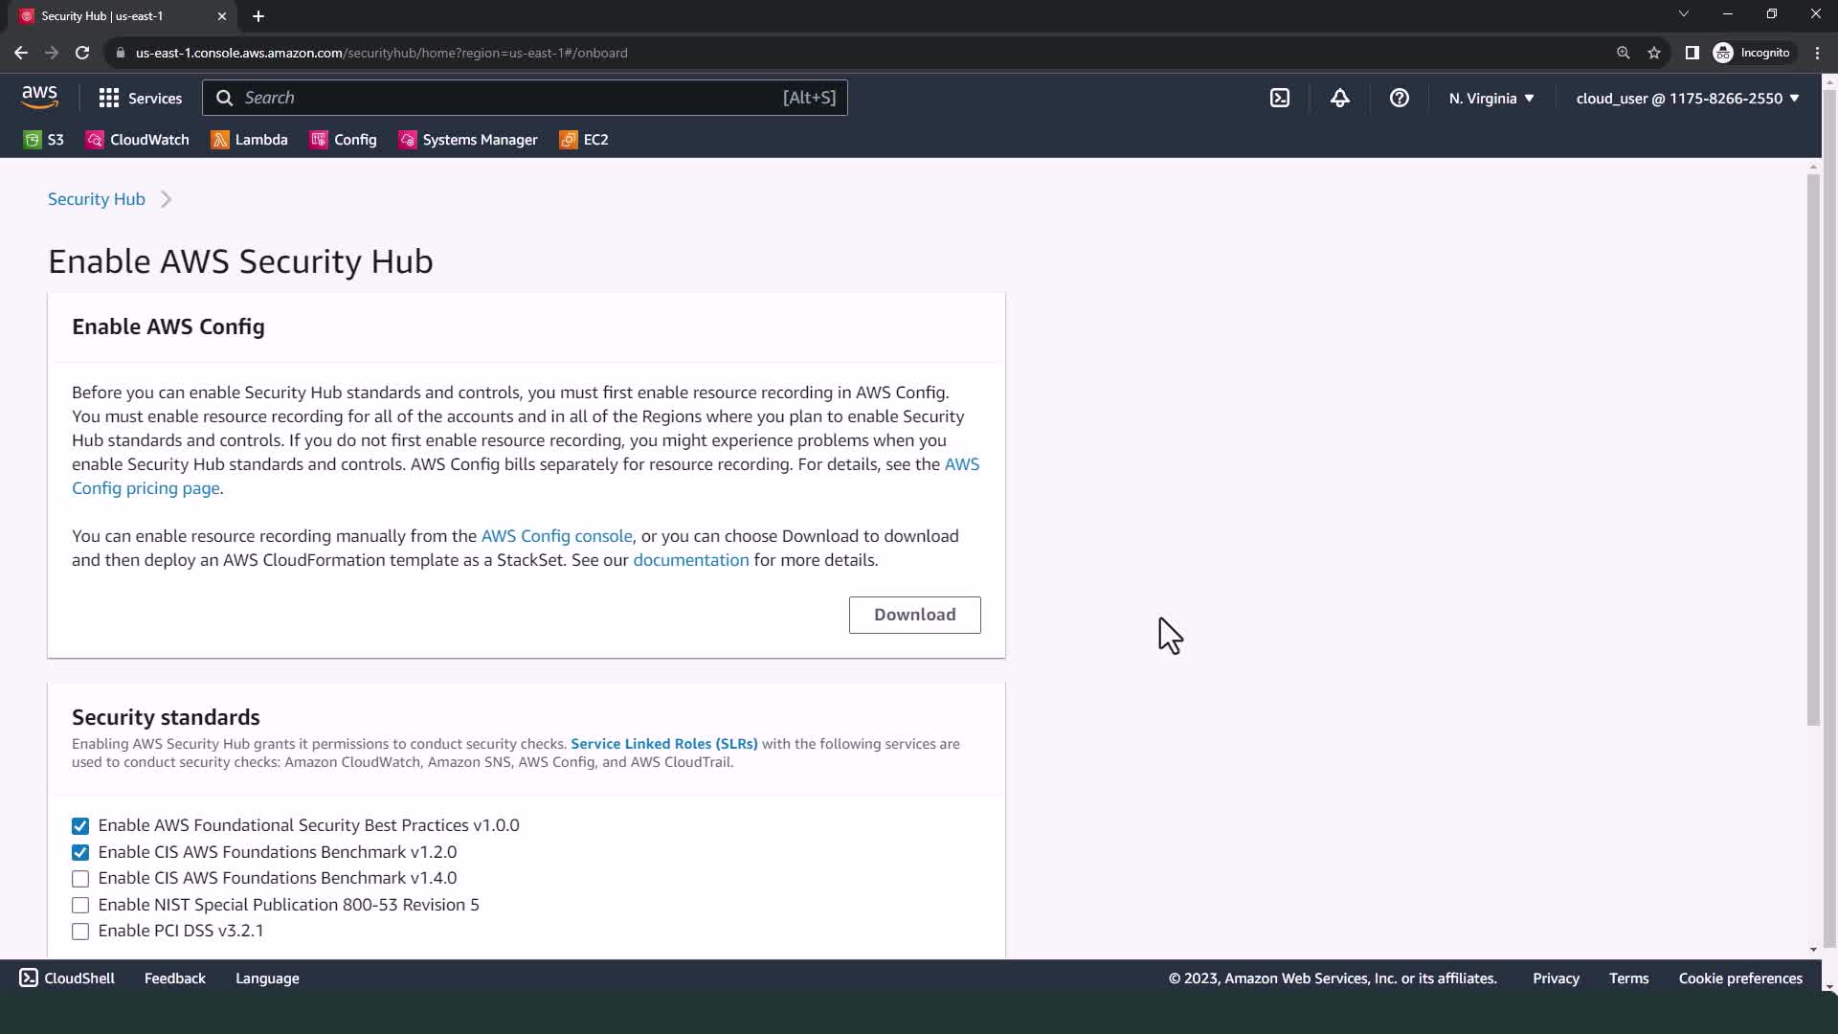Click in the AWS search field
The image size is (1838, 1034).
click(x=507, y=98)
